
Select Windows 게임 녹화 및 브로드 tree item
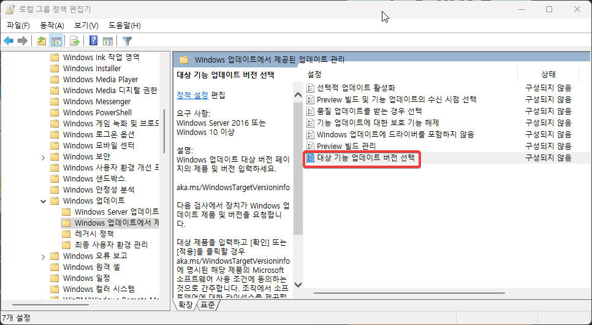coord(111,124)
